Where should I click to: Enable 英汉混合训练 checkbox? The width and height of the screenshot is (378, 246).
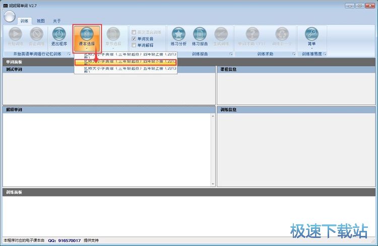pos(134,32)
